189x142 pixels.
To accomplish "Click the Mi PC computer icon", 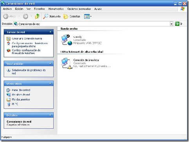I will coord(9,104).
